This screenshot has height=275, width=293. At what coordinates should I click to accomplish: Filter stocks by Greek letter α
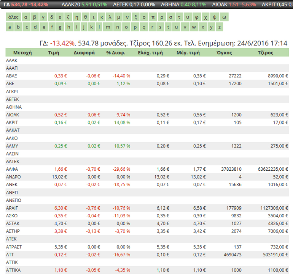(x=25, y=17)
